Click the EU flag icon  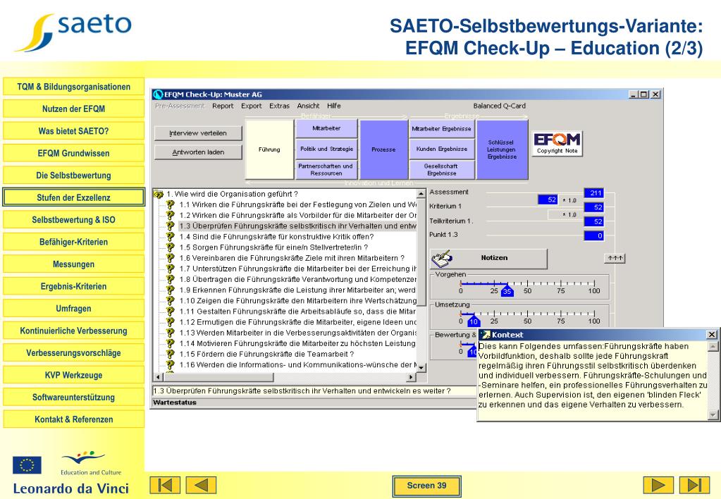[x=27, y=465]
